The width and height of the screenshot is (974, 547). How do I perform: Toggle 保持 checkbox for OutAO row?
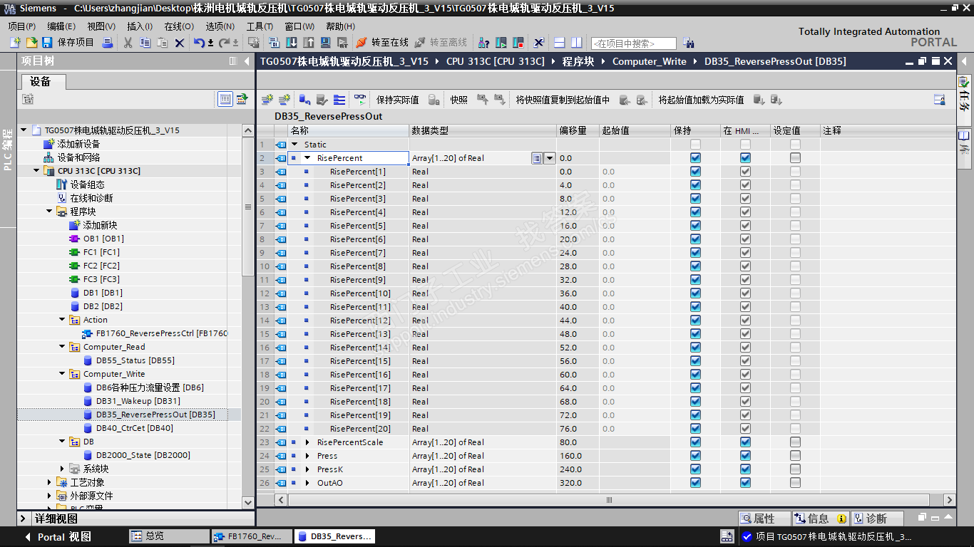pos(695,483)
